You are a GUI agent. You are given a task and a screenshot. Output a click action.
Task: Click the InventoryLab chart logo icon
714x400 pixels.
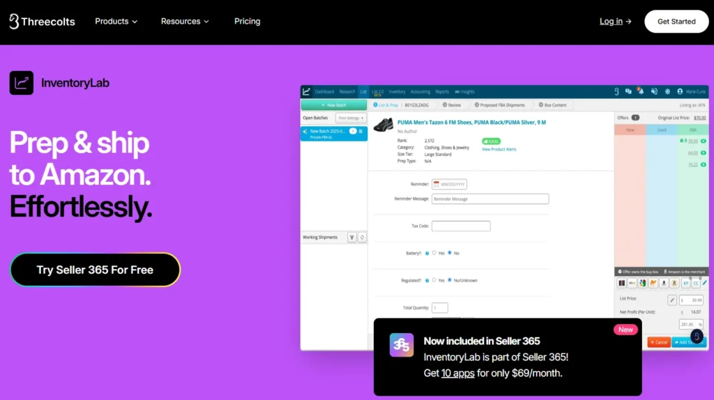coord(22,83)
